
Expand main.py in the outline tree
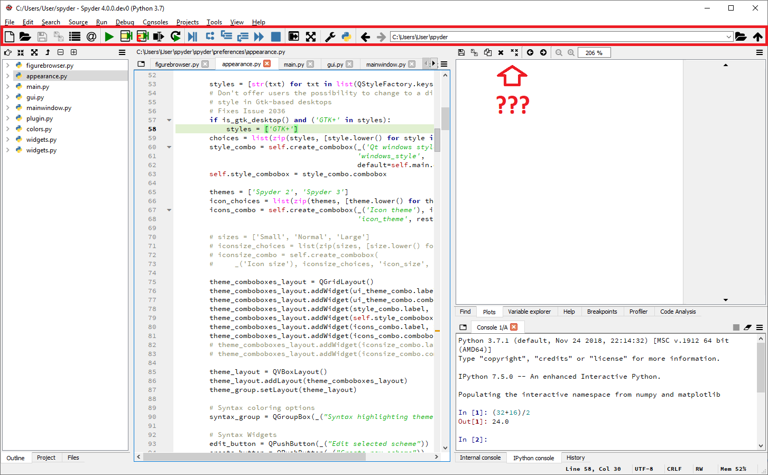coord(7,87)
